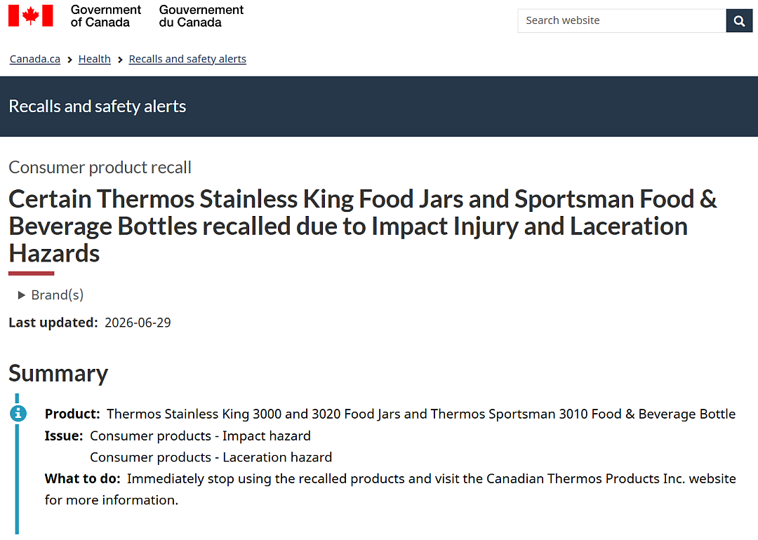Click the blue info icon beside Summary
The width and height of the screenshot is (758, 540).
coord(18,414)
